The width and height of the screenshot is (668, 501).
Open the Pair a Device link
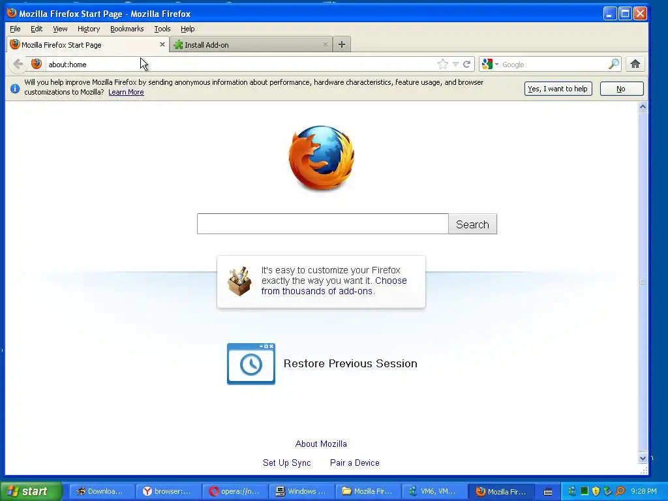coord(355,463)
